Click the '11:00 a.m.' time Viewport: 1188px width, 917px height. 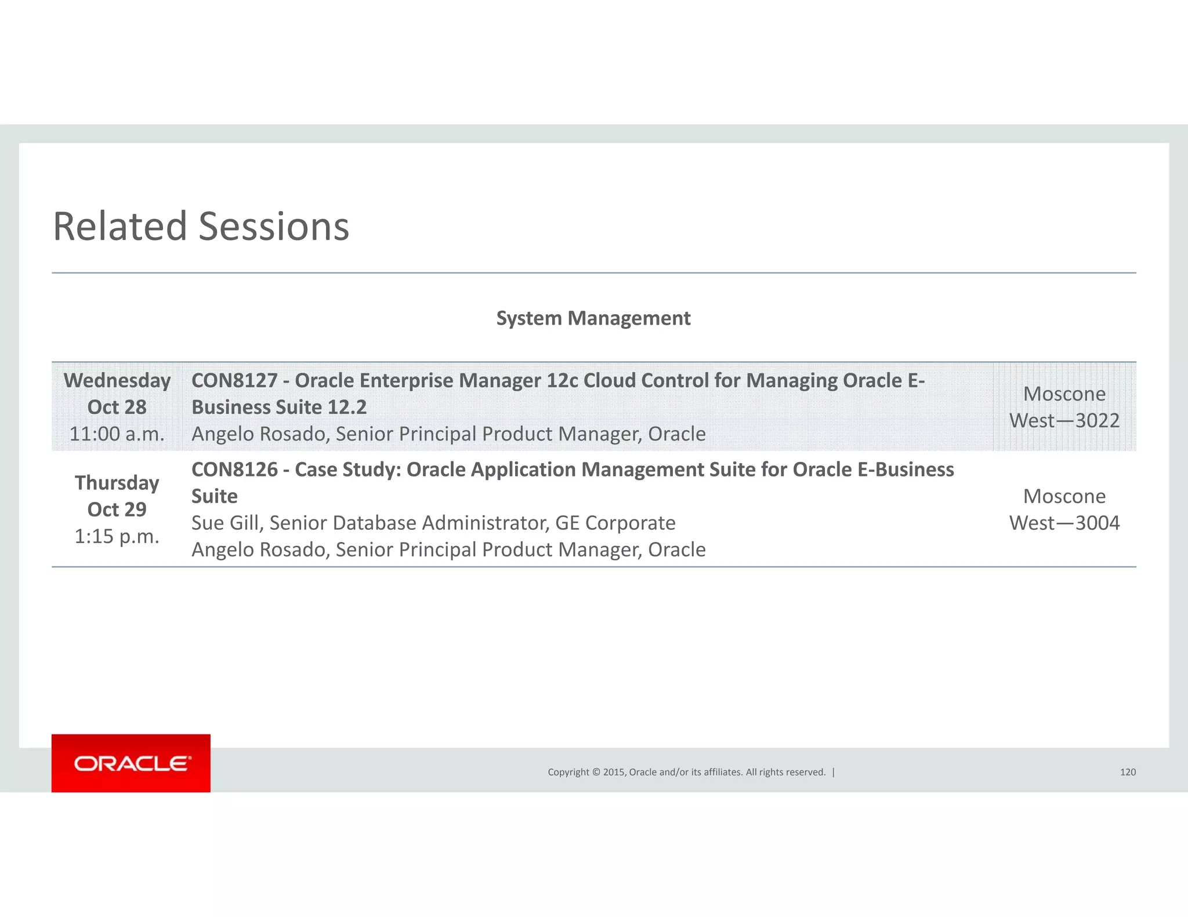117,434
